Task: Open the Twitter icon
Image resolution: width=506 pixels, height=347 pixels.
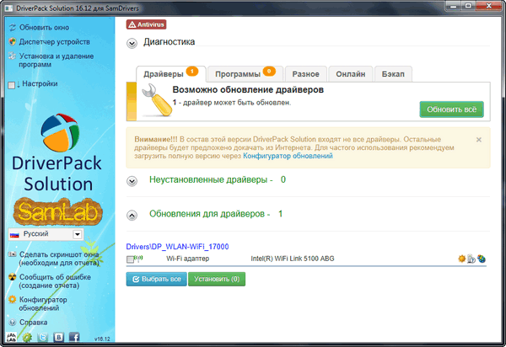Action: (x=43, y=338)
